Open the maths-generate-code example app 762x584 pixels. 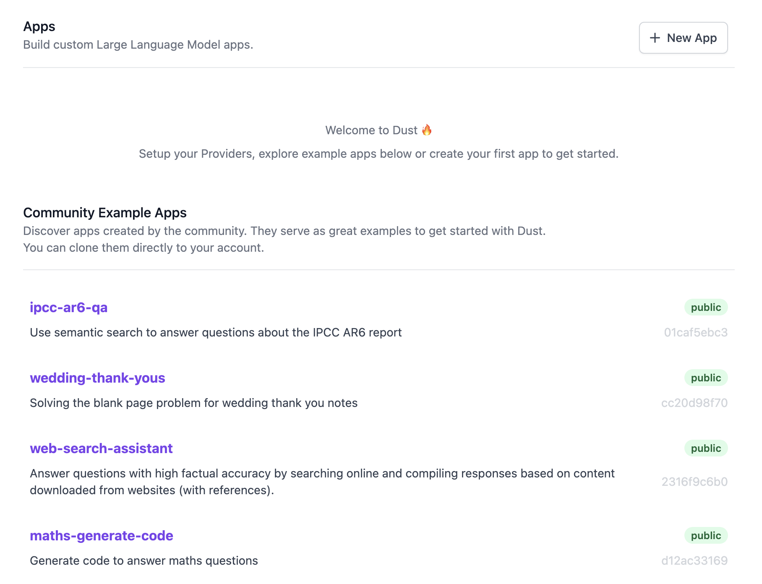pos(101,535)
